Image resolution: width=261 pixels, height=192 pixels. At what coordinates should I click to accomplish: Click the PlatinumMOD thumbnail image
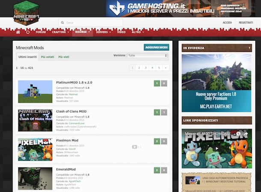click(x=35, y=92)
